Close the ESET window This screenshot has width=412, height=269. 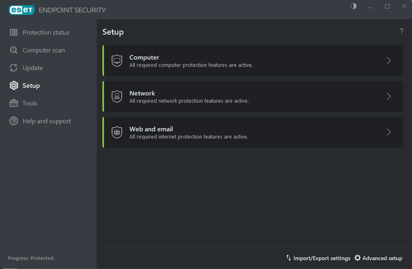pos(404,6)
